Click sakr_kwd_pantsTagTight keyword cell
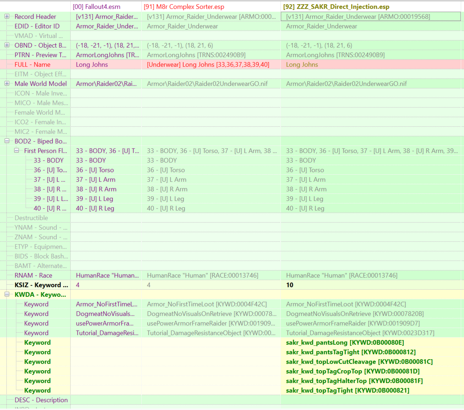Viewport: 464px width, 410px height. pos(350,352)
